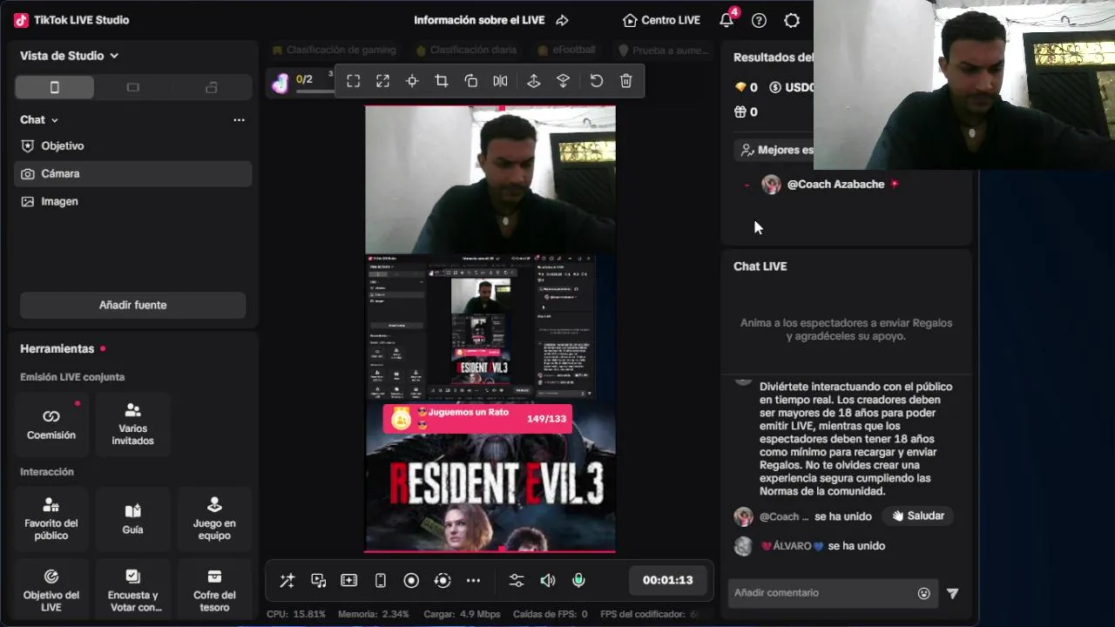This screenshot has height=627, width=1115.
Task: Click the reset rotation arrow icon
Action: pos(596,81)
